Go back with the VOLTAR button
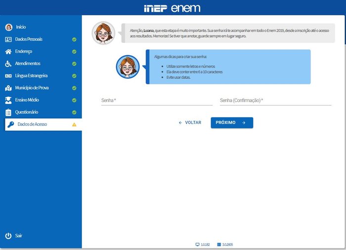The width and height of the screenshot is (346, 250). [190, 123]
